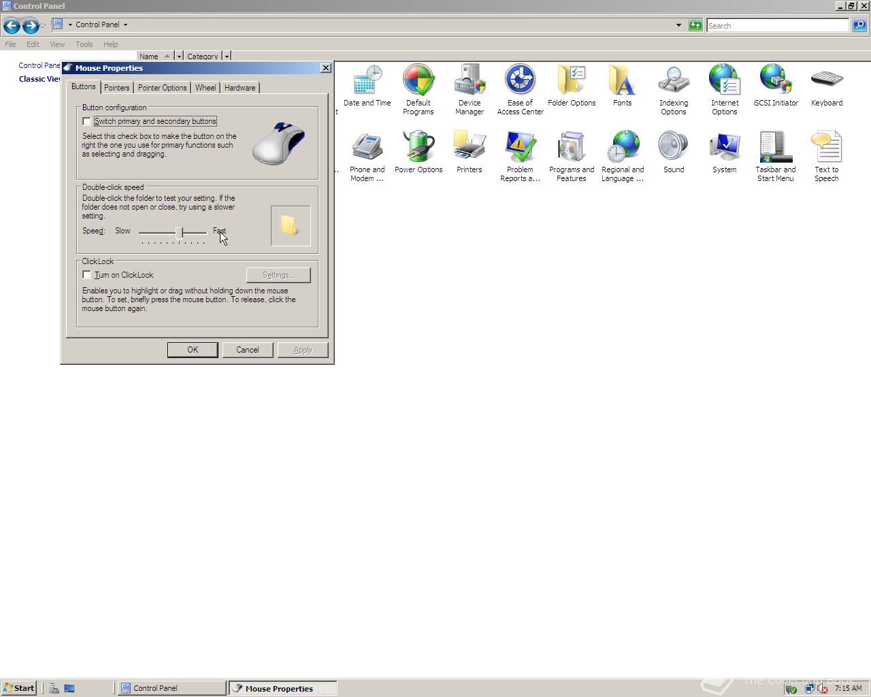Check Turn on ClickLock
Viewport: 871px width, 697px height.
[x=86, y=275]
